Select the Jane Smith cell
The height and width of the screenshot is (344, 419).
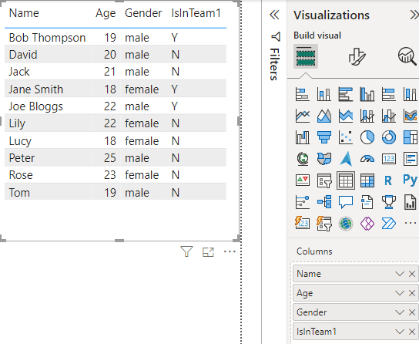(x=36, y=89)
